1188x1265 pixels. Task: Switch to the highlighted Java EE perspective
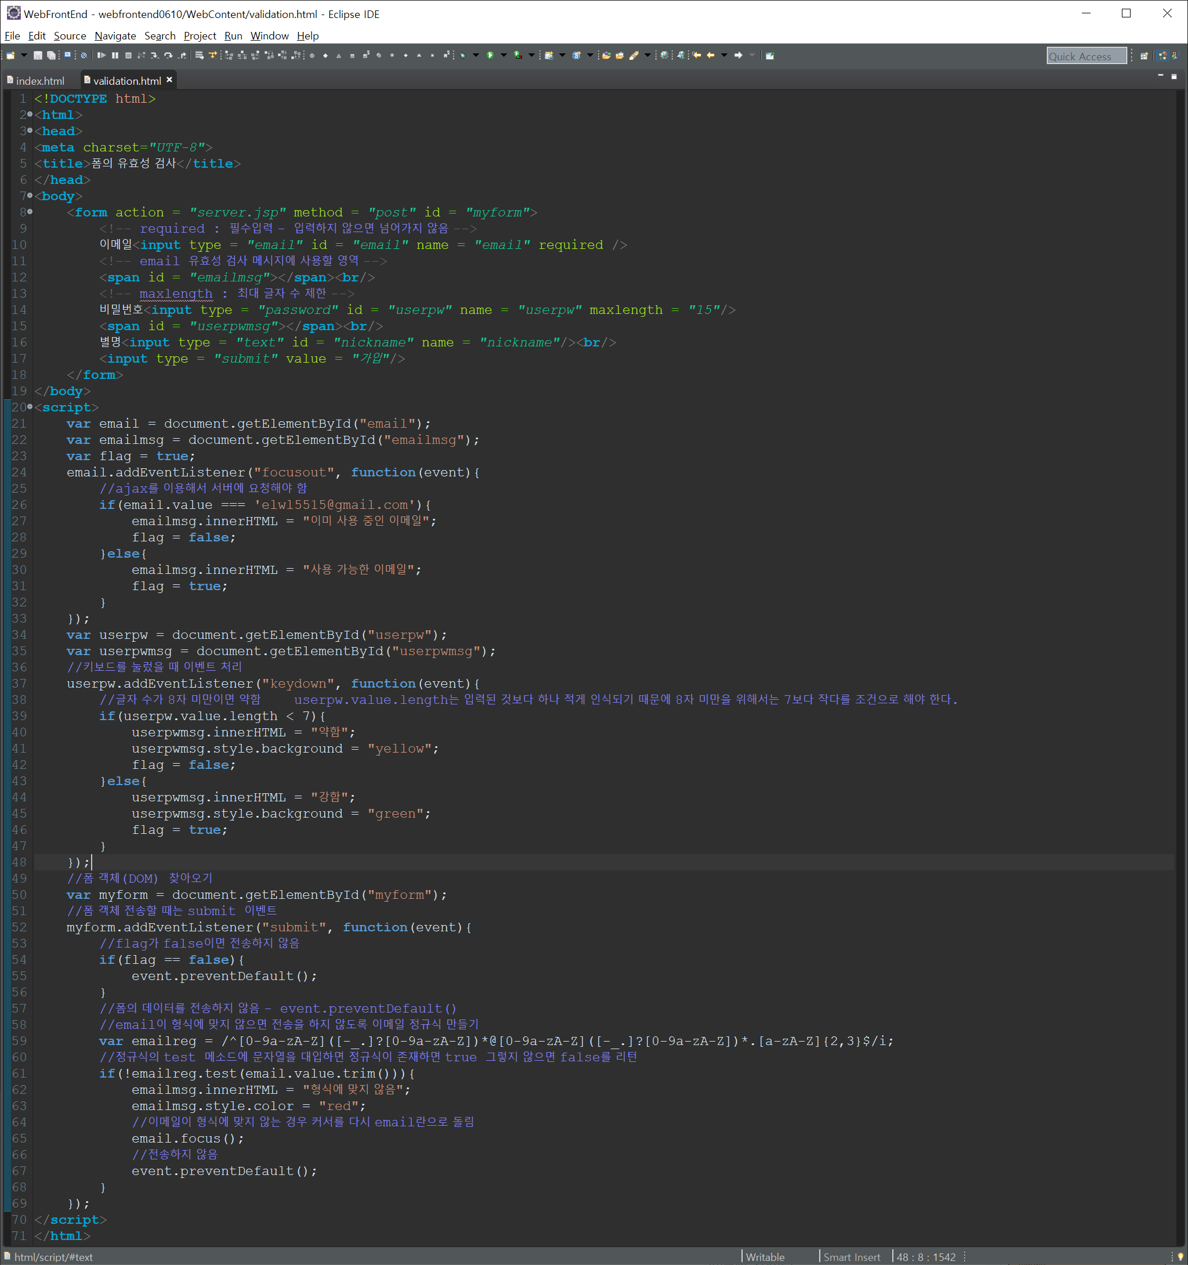click(1163, 56)
